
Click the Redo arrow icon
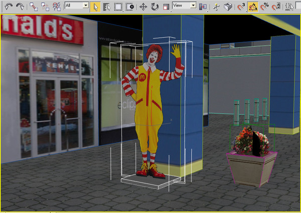pyautogui.click(x=20, y=7)
